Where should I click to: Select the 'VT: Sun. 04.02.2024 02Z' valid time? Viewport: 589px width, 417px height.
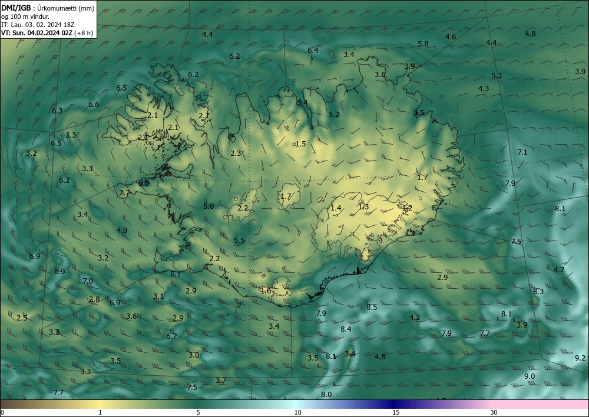point(37,33)
